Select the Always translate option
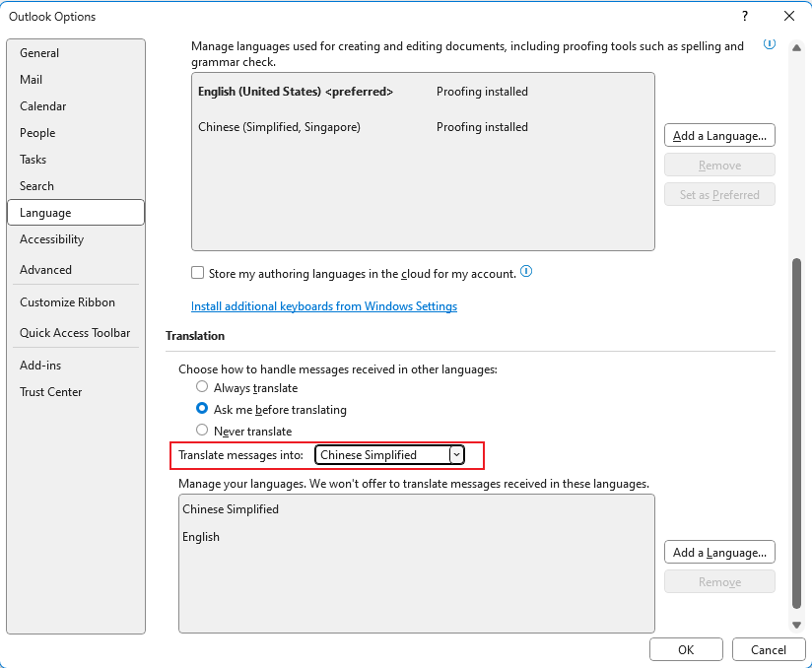Viewport: 812px width, 668px height. coord(202,388)
